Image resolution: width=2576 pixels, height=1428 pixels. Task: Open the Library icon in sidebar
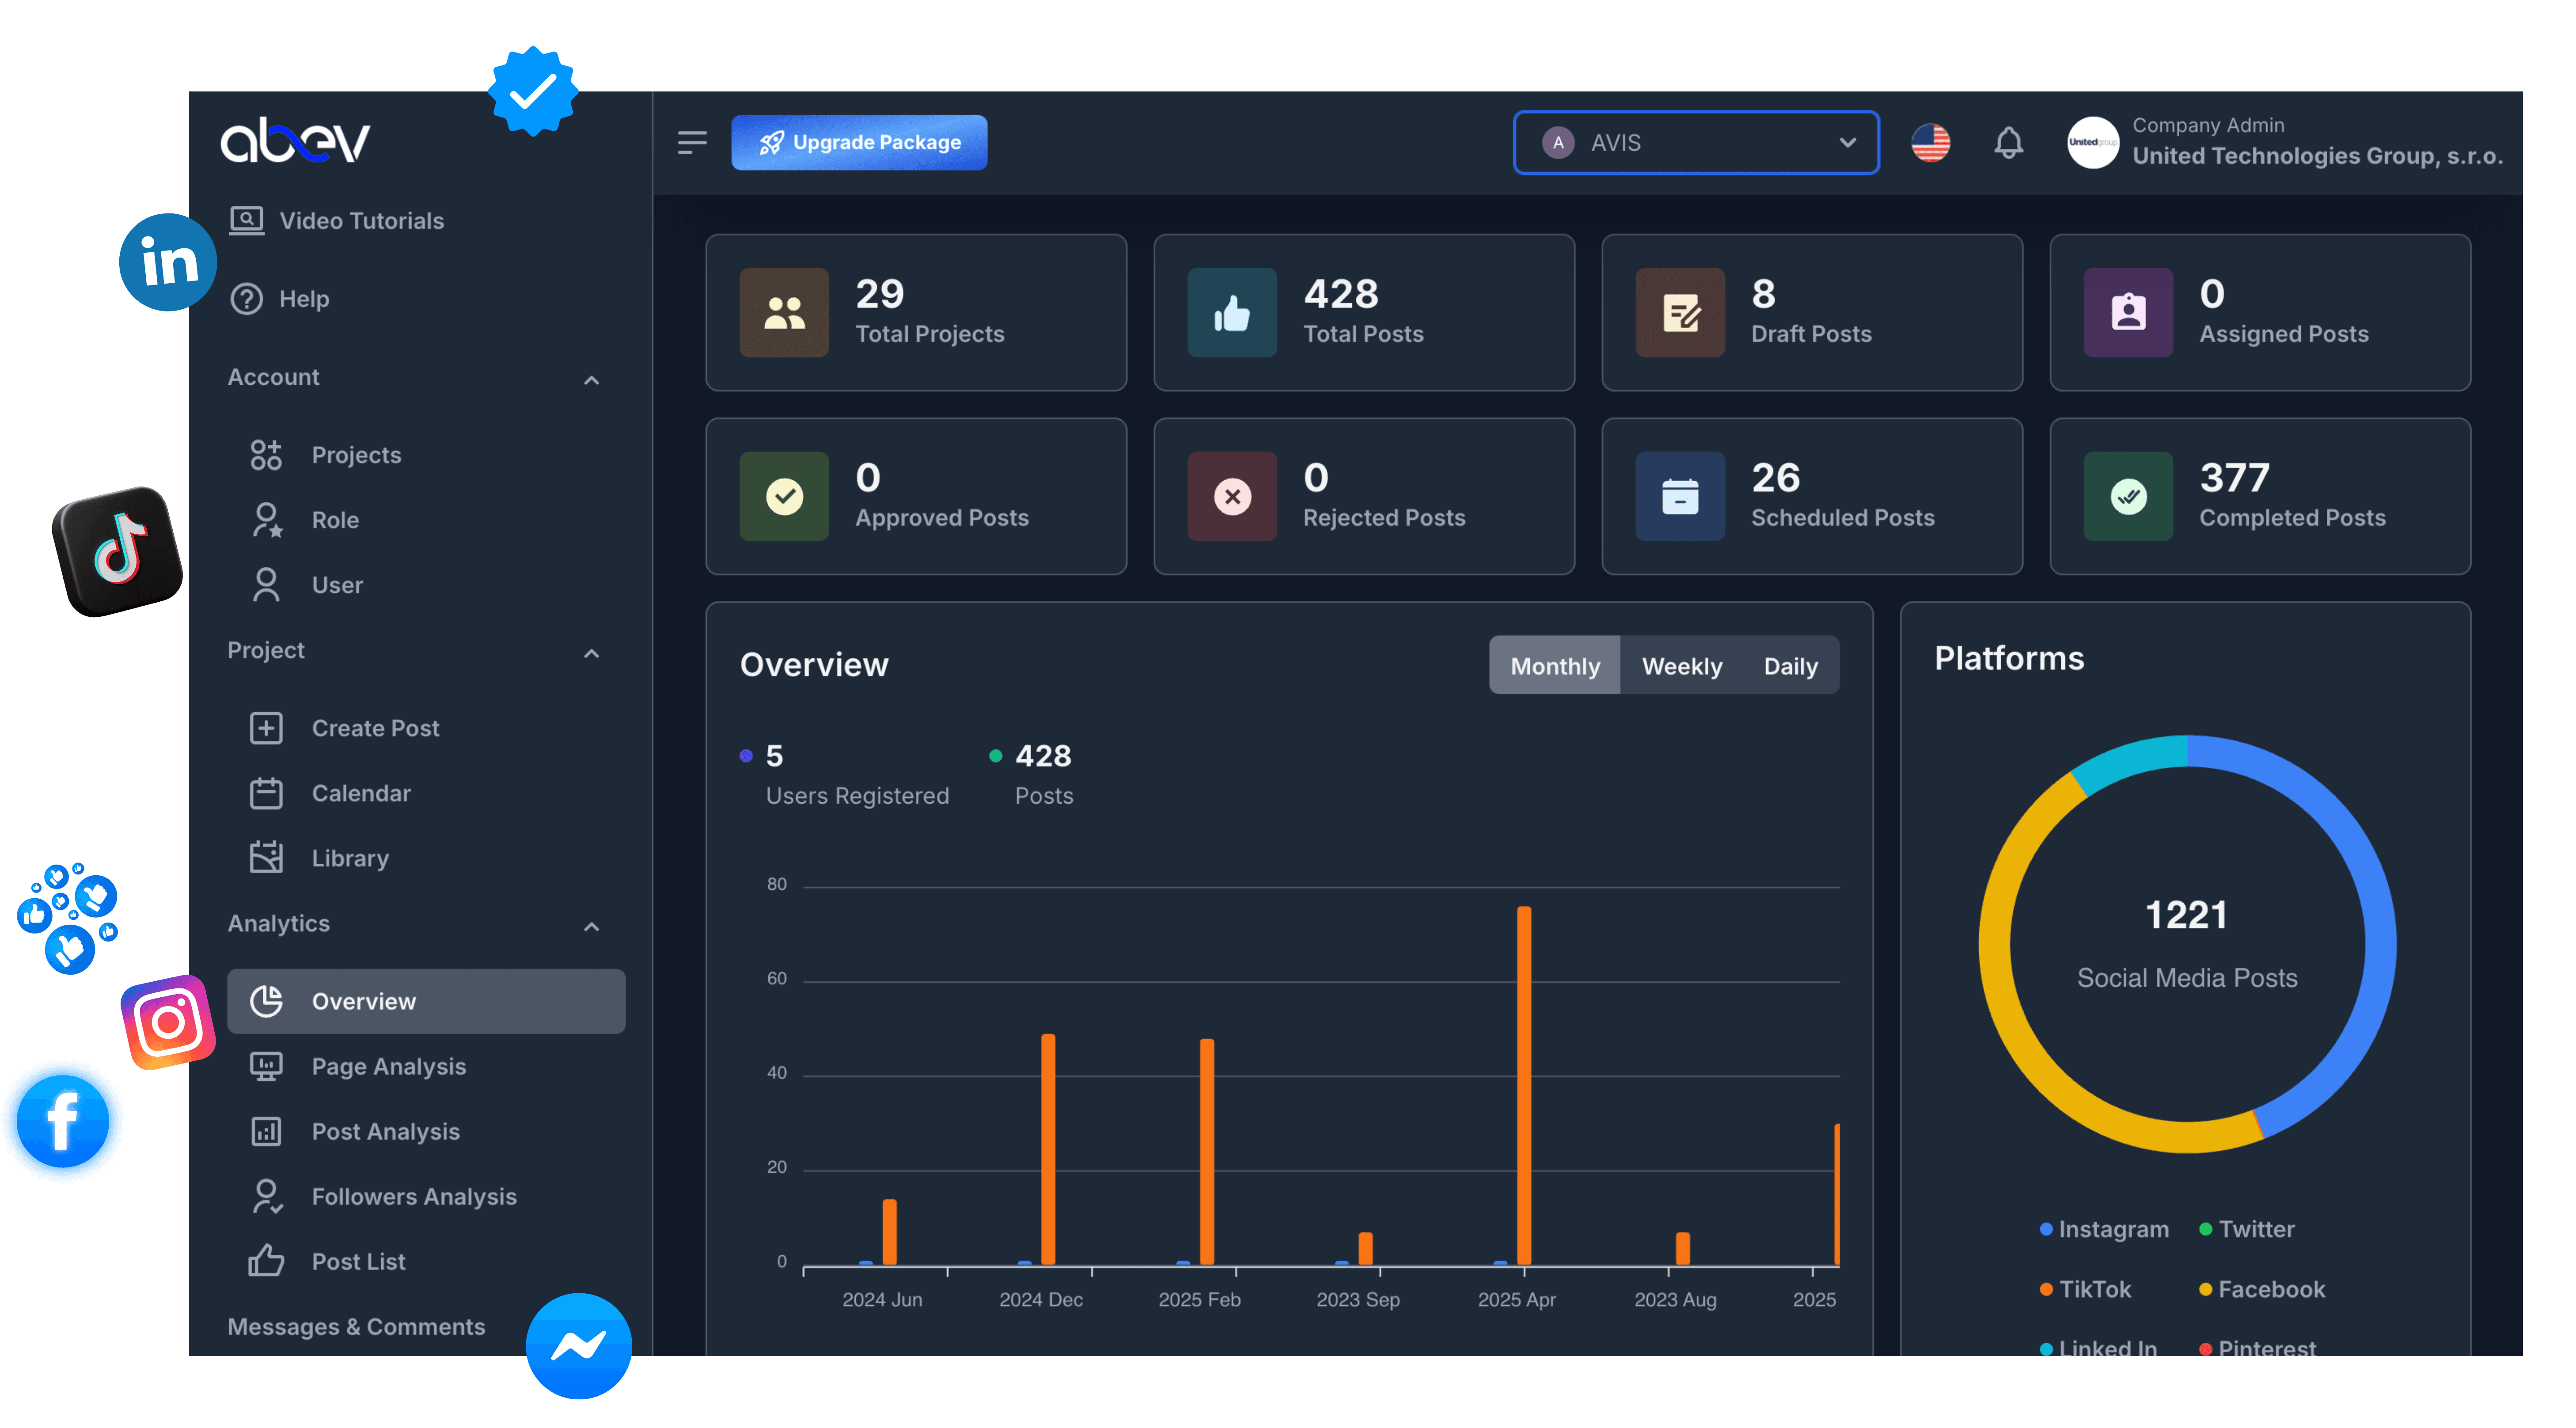pyautogui.click(x=266, y=858)
